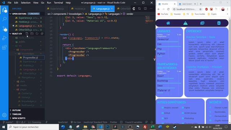Click the master branch in status bar

click(8, 122)
